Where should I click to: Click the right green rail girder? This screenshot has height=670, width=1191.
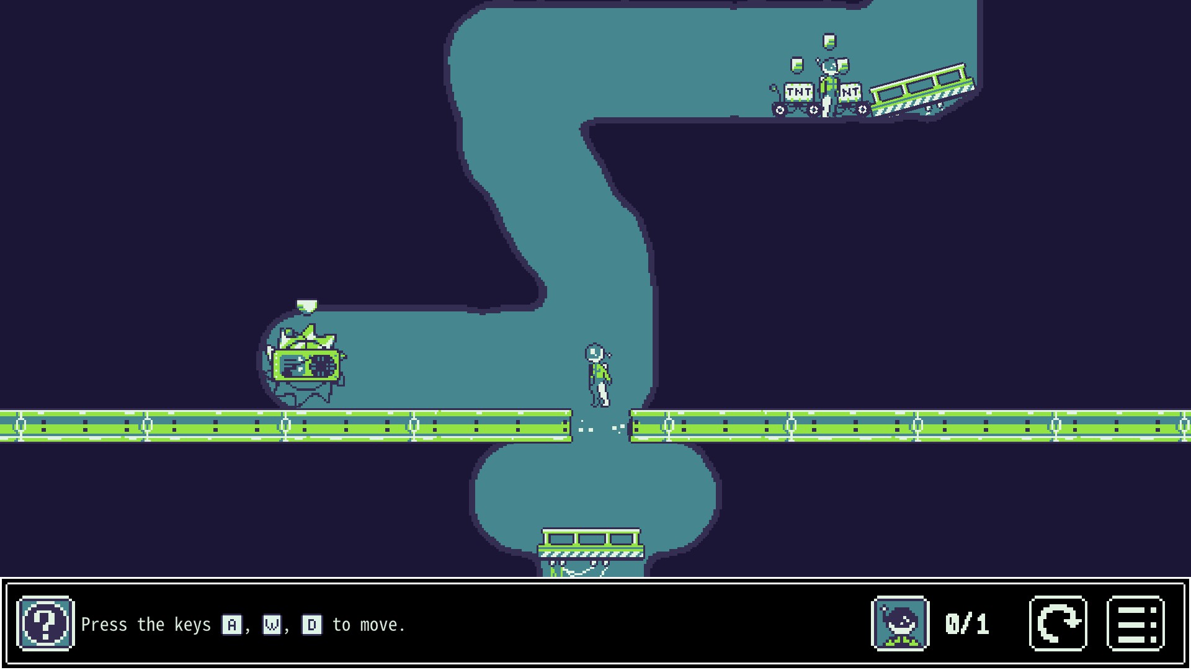coord(909,426)
